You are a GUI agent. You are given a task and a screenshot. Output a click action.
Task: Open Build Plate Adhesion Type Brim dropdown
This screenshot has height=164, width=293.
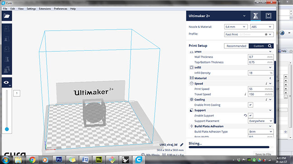pos(260,132)
